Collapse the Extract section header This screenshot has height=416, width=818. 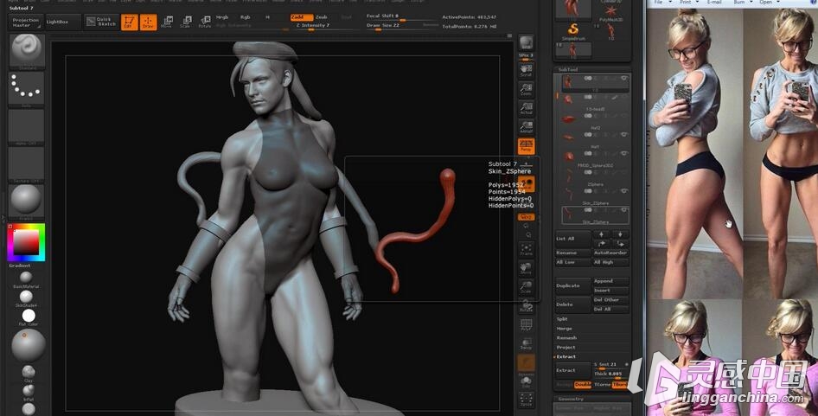[566, 356]
